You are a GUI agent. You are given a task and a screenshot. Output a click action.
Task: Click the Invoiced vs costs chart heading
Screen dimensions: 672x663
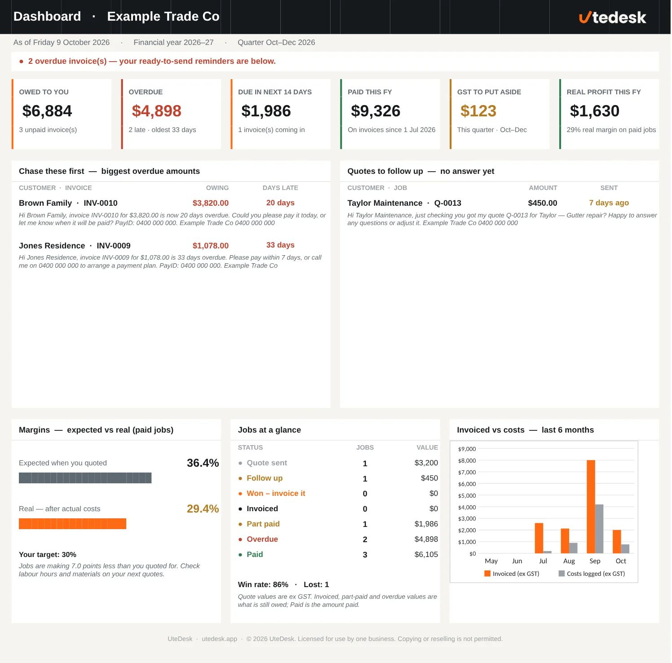525,430
